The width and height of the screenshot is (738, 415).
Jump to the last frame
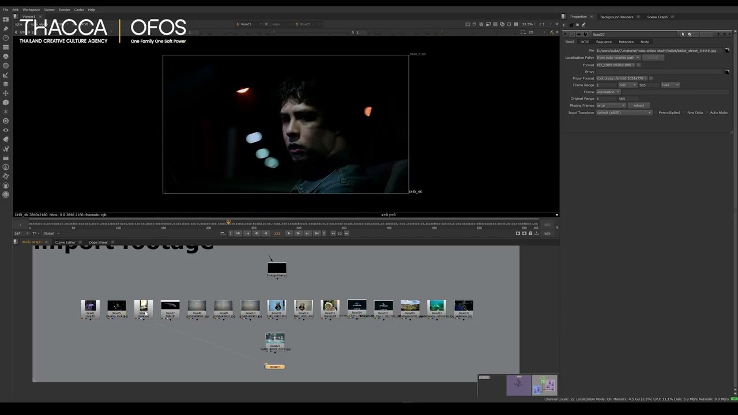click(x=317, y=233)
